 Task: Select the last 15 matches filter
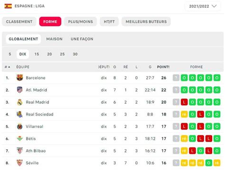click(37, 54)
